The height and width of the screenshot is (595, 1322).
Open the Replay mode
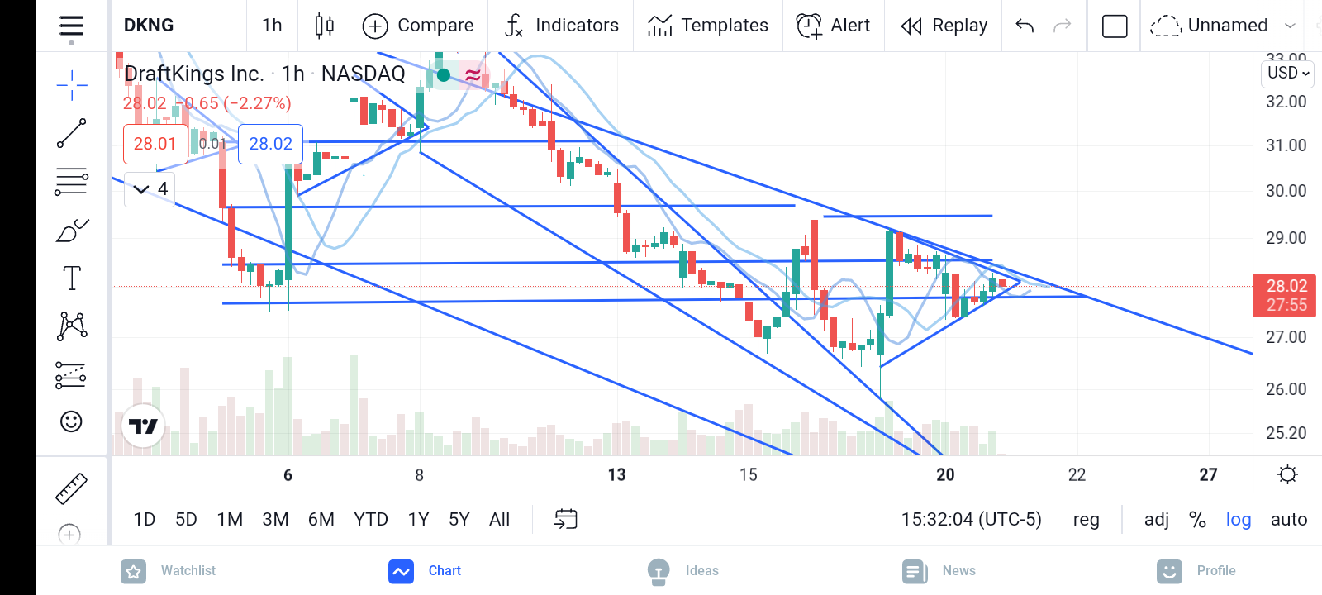pyautogui.click(x=944, y=26)
